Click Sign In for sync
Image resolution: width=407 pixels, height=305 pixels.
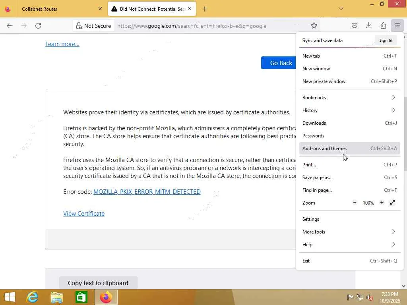386,40
